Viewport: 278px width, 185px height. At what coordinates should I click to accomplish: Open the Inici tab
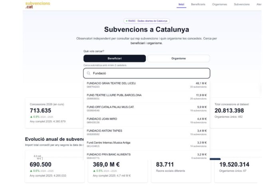tap(181, 4)
